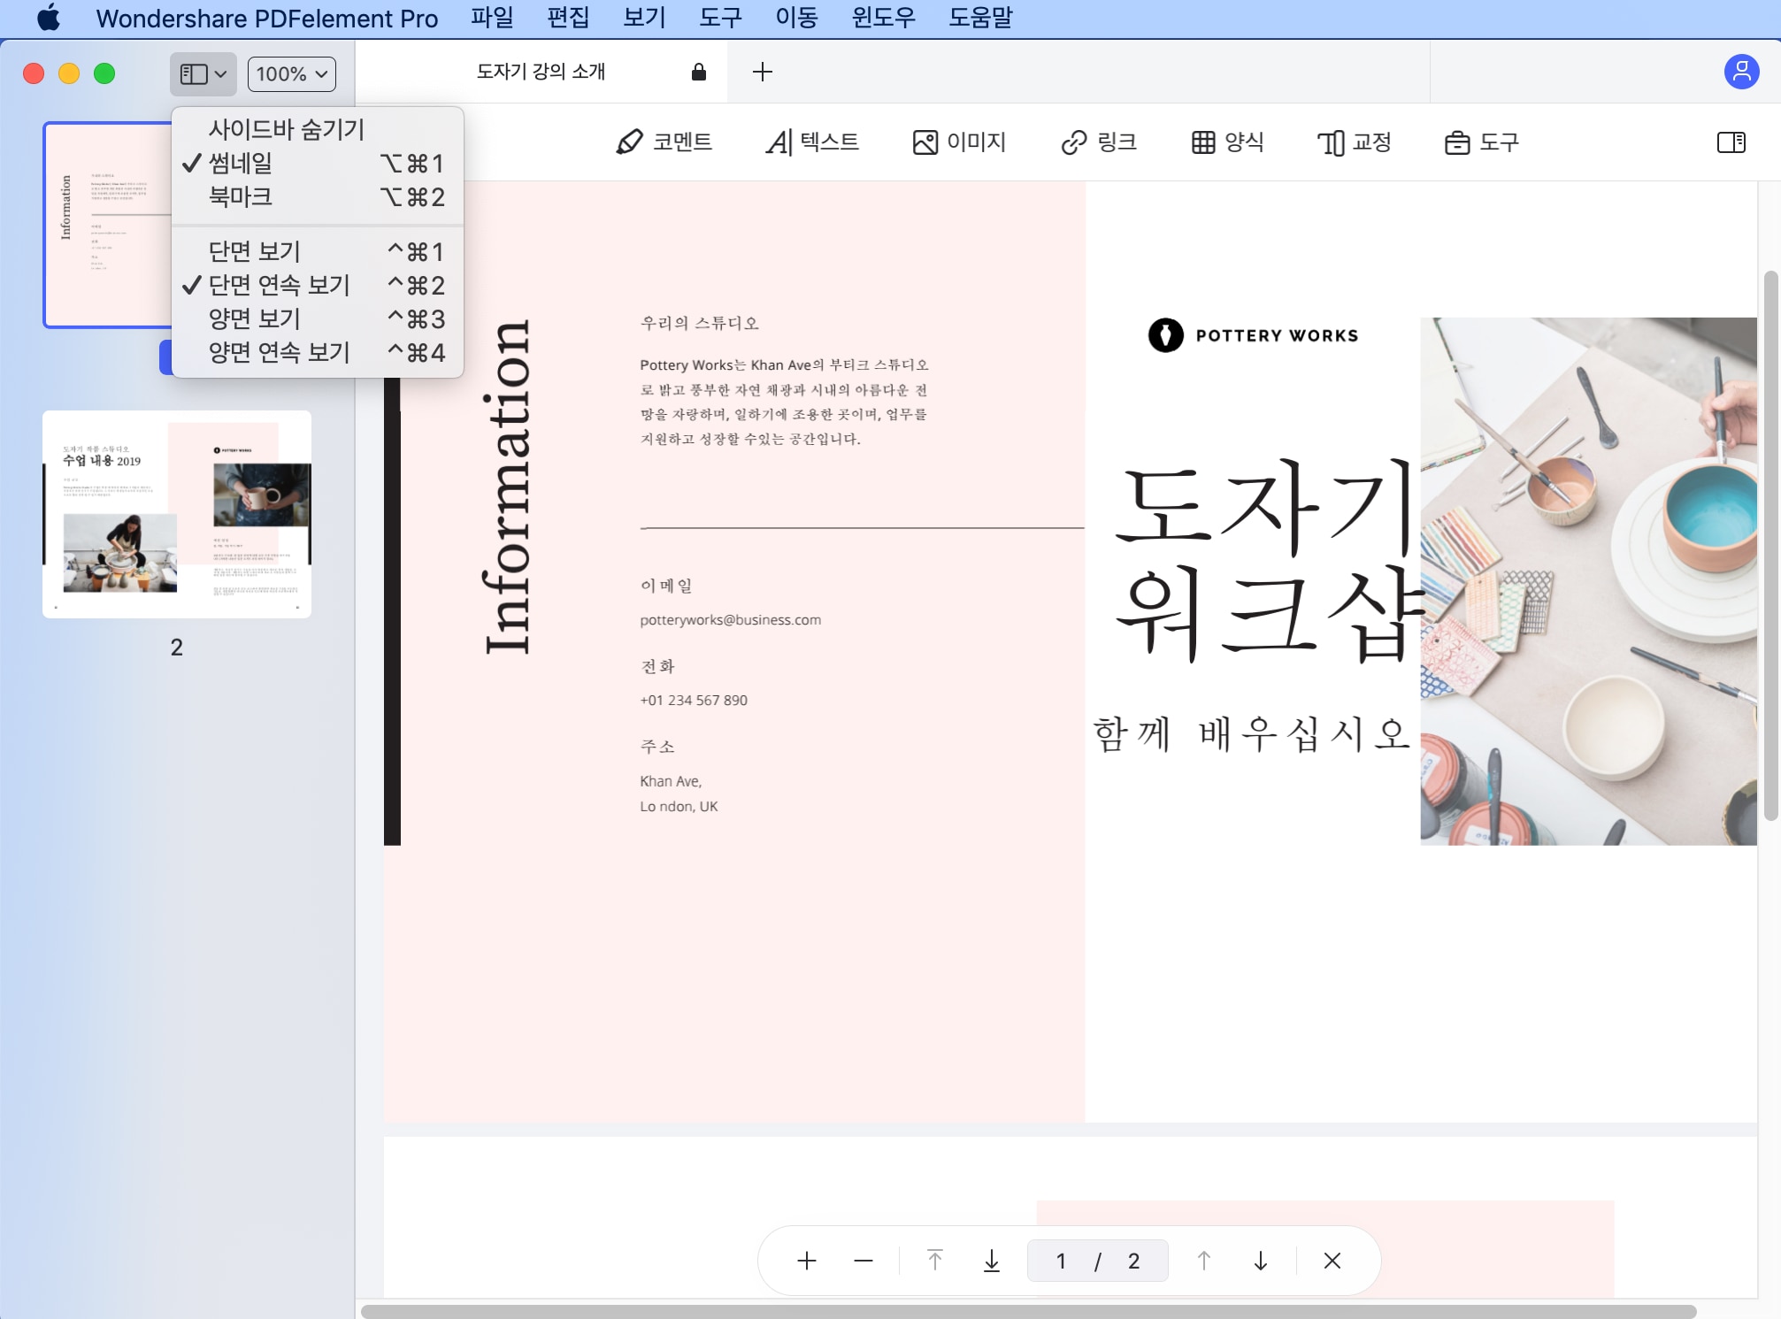Open the Text (텍스트) editing tool
This screenshot has height=1319, width=1781.
[x=812, y=142]
